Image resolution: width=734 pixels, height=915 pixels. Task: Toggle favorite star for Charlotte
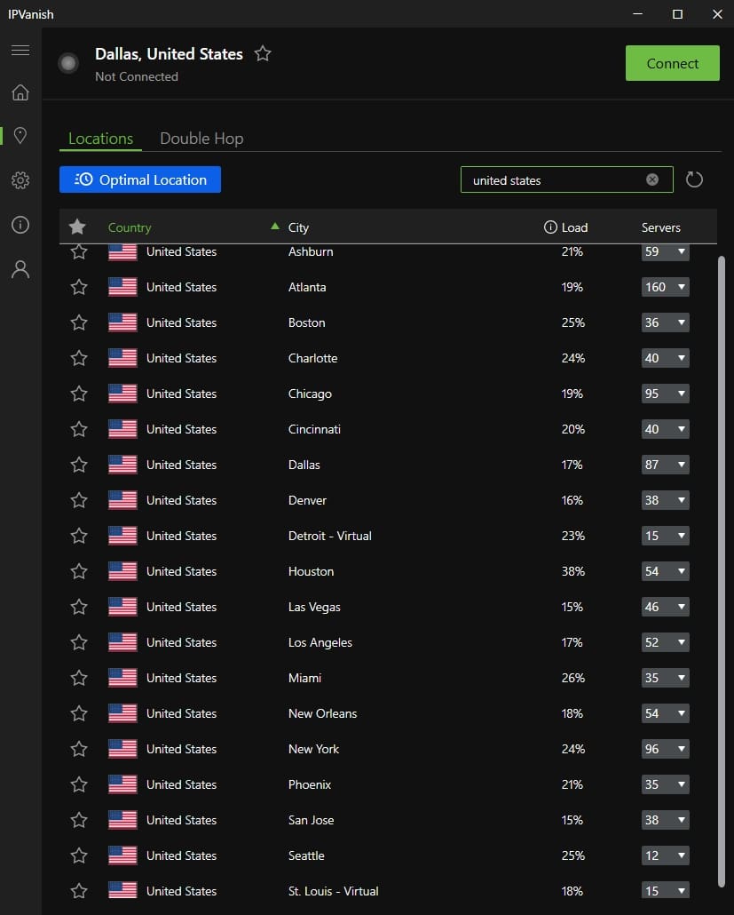pos(79,358)
